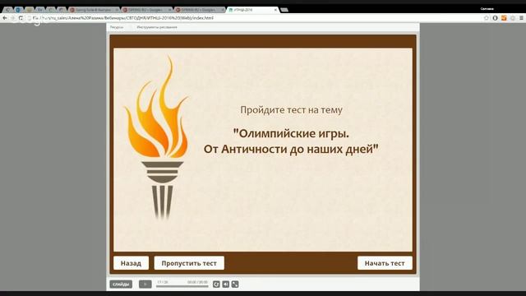This screenshot has width=526, height=296.
Task: Click the Chrome profile name at top right
Action: [x=487, y=9]
